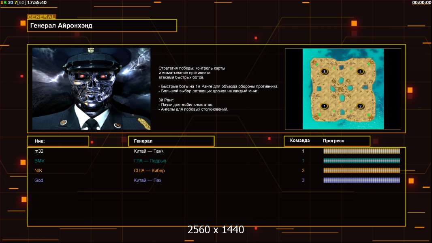Click the 17:55:40 clock overlay
Screen dimensions: 432x243
pyautogui.click(x=37, y=2)
